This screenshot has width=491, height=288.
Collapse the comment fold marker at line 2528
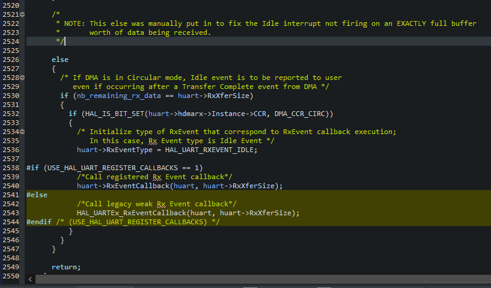click(22, 78)
